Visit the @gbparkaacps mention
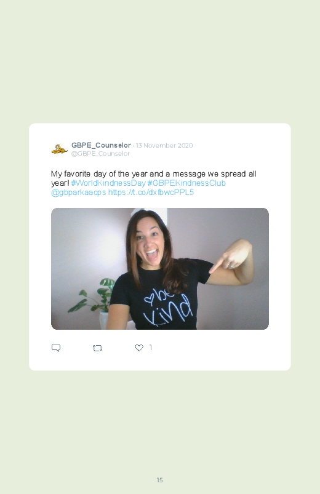 point(79,193)
